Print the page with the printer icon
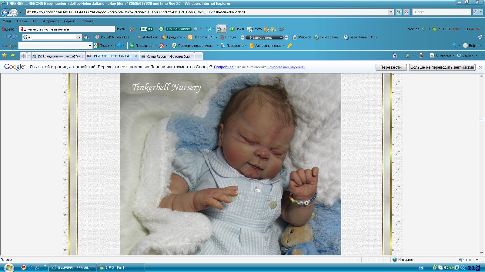The height and width of the screenshot is (272, 485). click(x=421, y=55)
